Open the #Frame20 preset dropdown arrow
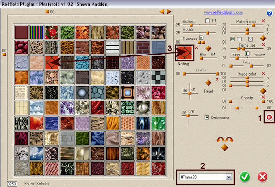 (x=229, y=177)
